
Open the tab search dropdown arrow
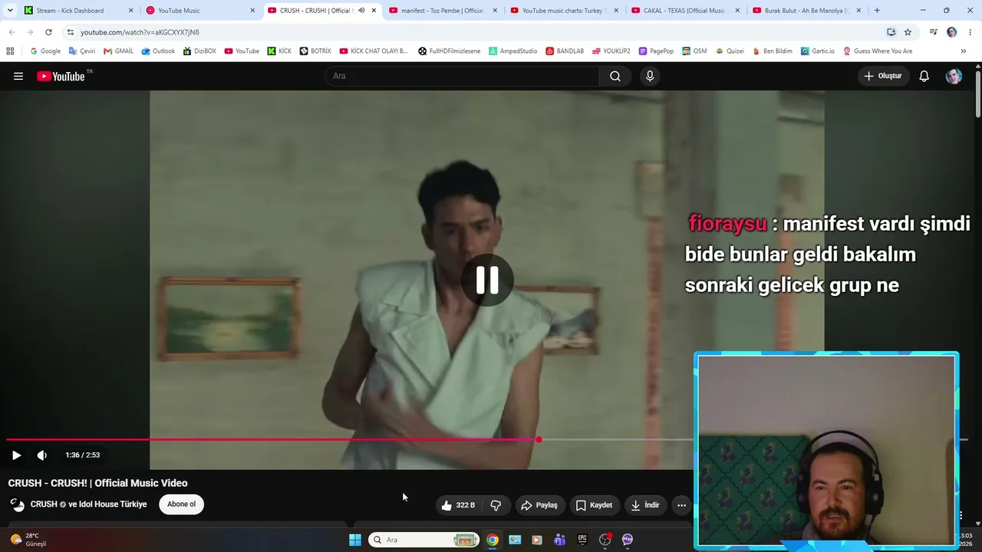[10, 11]
